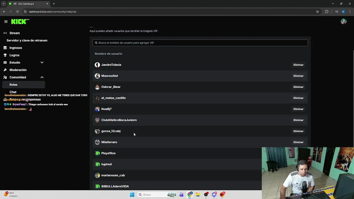Click NoaBj7's avatar
354x199 pixels.
[x=97, y=109]
